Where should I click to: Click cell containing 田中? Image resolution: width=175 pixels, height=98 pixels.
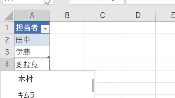click(32, 40)
